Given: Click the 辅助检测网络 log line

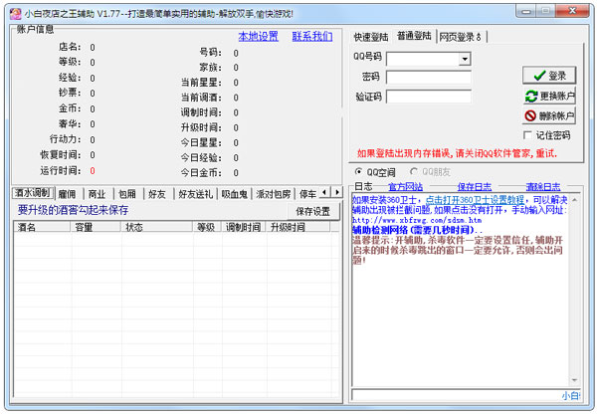Looking at the screenshot, I should [417, 230].
